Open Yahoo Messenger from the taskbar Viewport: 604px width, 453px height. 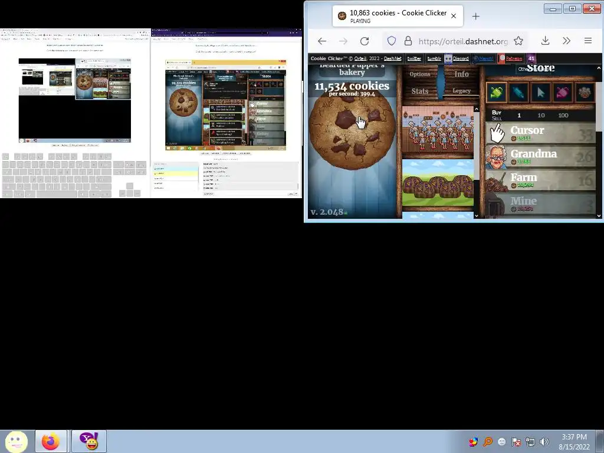pyautogui.click(x=89, y=441)
